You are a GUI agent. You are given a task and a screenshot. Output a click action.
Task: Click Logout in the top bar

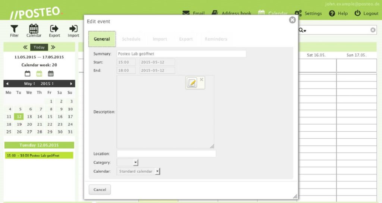366,13
